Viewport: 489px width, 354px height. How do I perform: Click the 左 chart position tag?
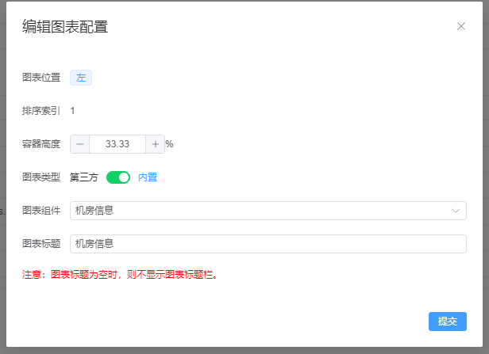81,78
